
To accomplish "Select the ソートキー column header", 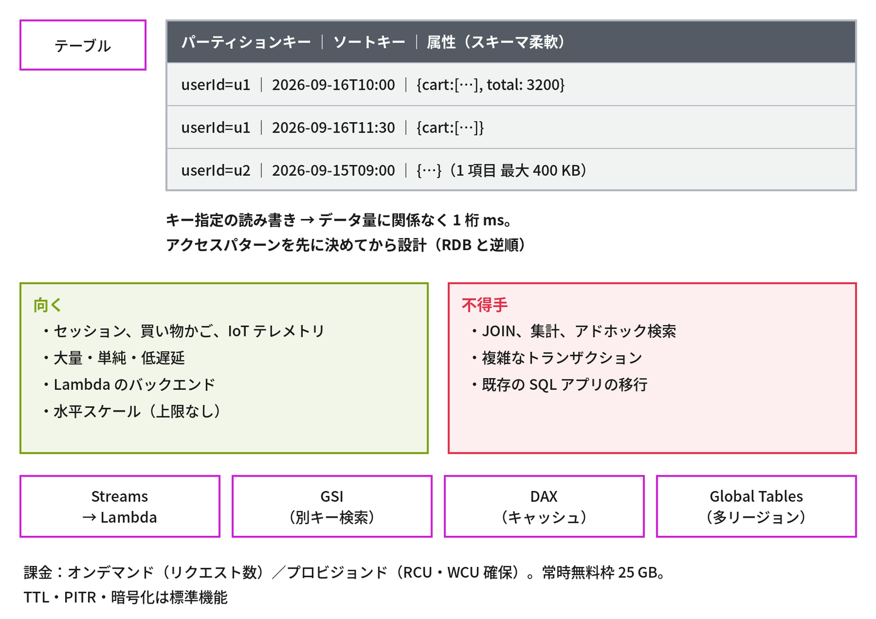I will point(369,42).
